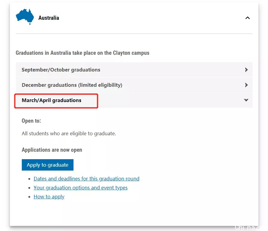This screenshot has height=231, width=268.
Task: Click bullet point before How to apply
Action: pyautogui.click(x=29, y=197)
